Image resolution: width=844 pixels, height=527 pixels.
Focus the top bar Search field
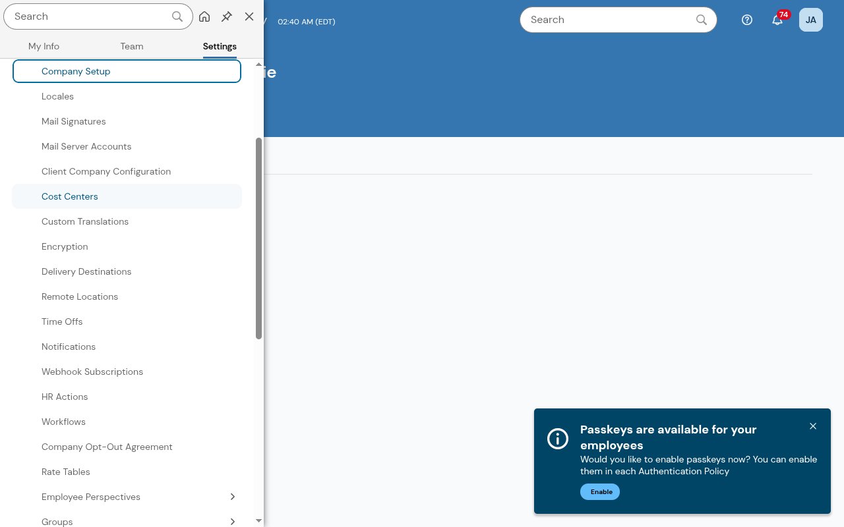(x=618, y=20)
